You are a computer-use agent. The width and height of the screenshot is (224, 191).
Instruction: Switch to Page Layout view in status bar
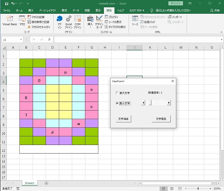pyautogui.click(x=172, y=188)
